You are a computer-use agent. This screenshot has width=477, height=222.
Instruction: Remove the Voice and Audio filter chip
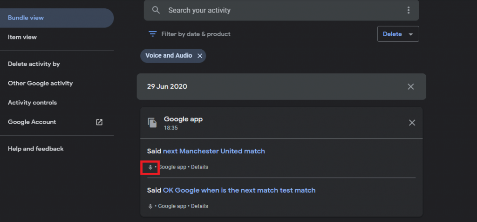(x=199, y=56)
